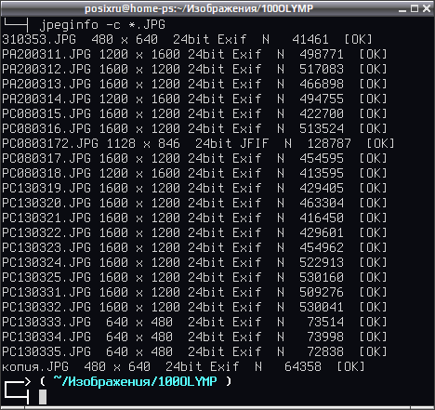Select the filename PC130333.JPG

[46, 322]
